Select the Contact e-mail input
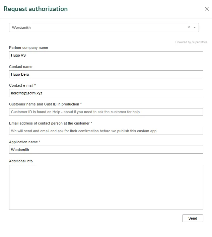The width and height of the screenshot is (212, 237). point(106,93)
